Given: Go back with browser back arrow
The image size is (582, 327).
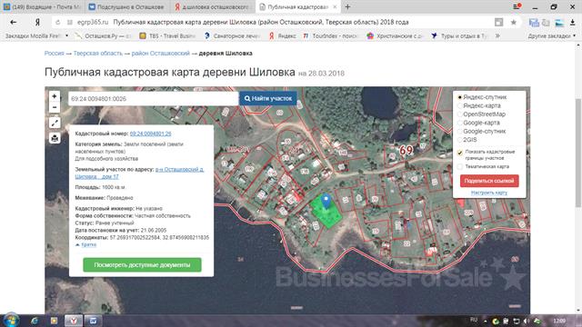Looking at the screenshot, I should [x=14, y=22].
